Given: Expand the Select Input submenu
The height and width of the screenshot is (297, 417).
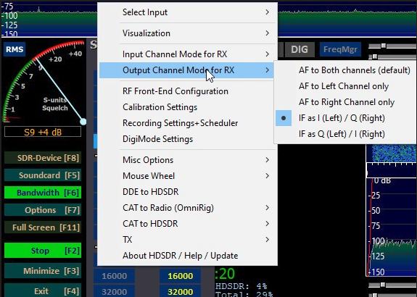Looking at the screenshot, I should click(187, 12).
